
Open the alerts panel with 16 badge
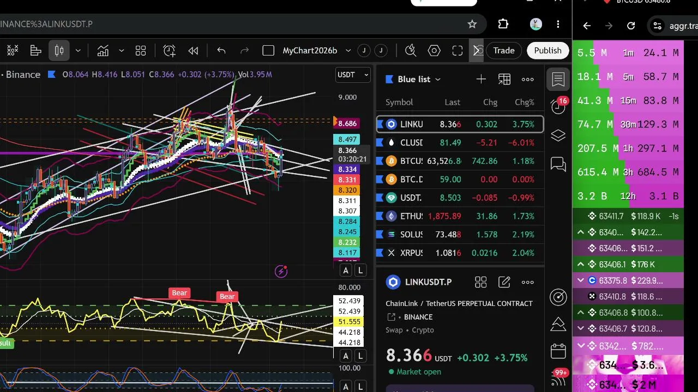558,106
